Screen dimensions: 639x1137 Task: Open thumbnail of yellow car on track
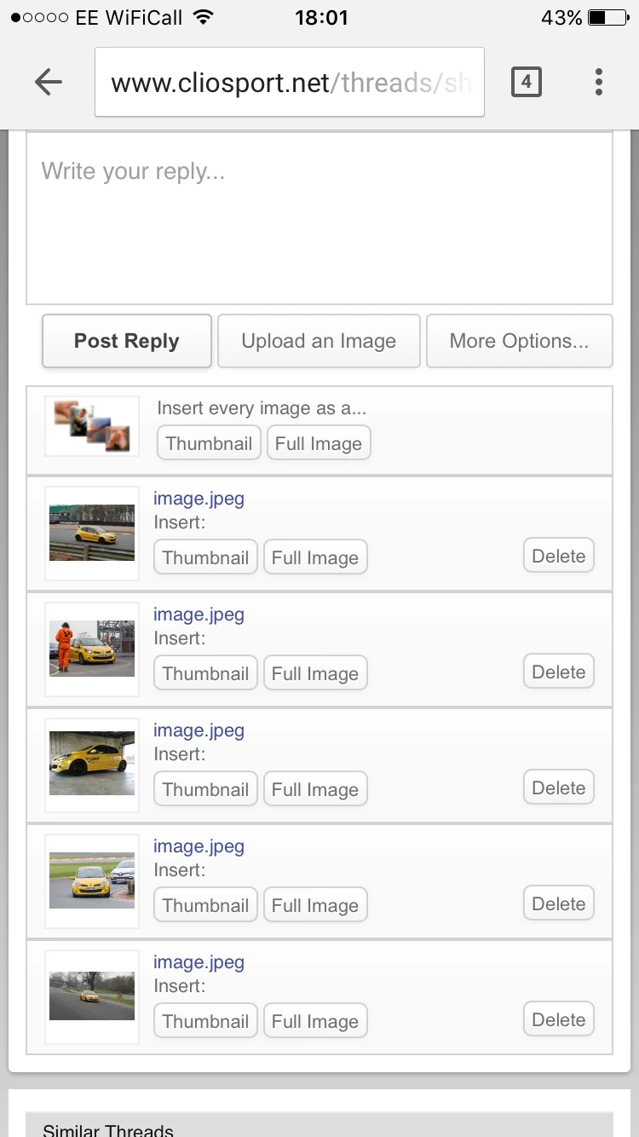pyautogui.click(x=92, y=534)
